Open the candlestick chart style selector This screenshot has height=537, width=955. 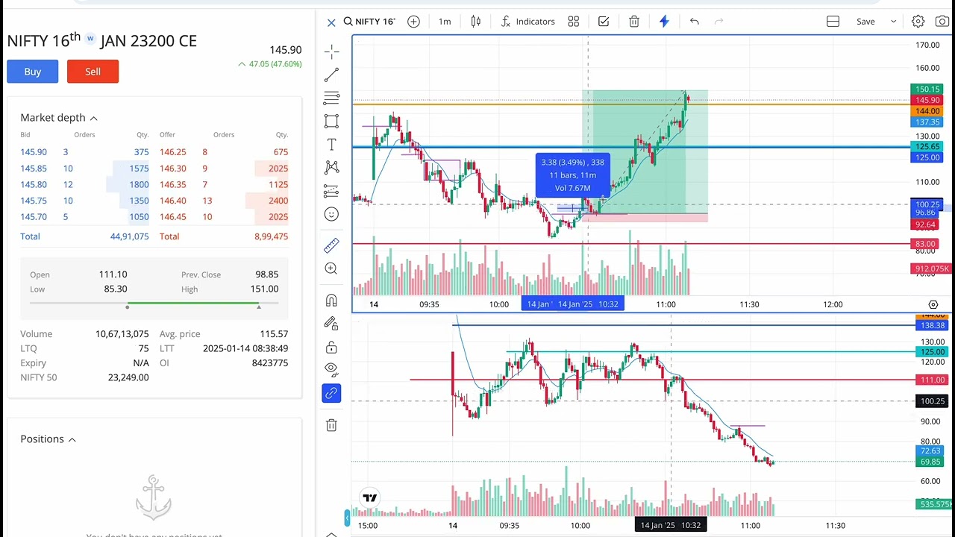coord(476,22)
